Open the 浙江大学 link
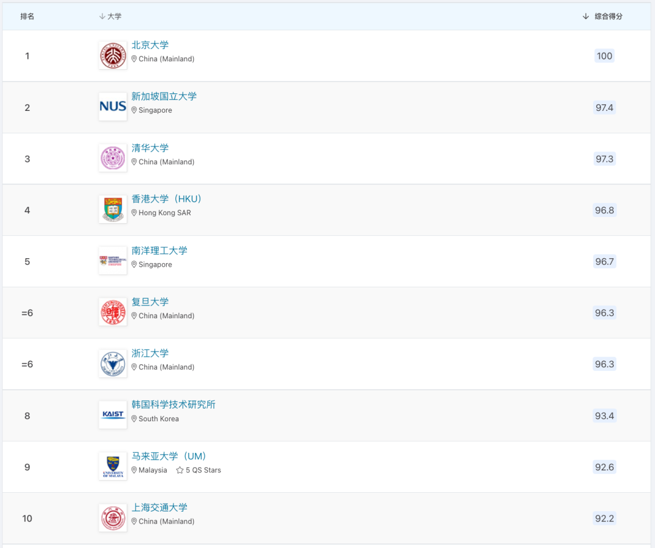 (x=150, y=353)
